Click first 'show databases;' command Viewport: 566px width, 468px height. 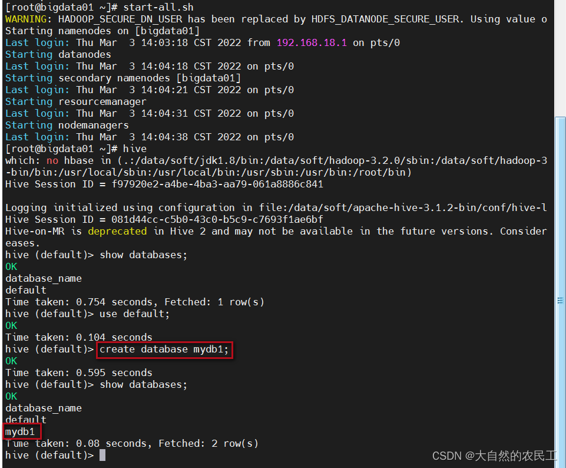[x=143, y=255]
